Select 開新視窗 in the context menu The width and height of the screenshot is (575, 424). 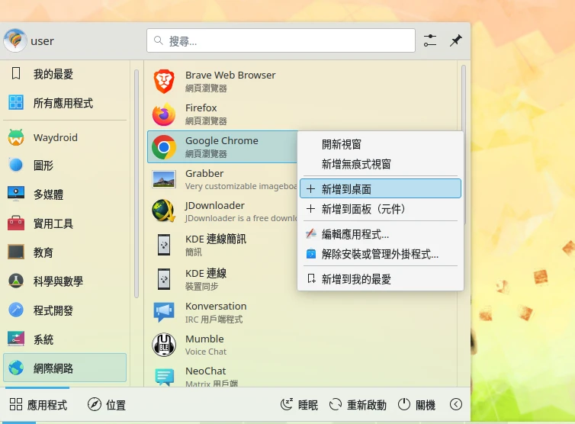click(381, 144)
